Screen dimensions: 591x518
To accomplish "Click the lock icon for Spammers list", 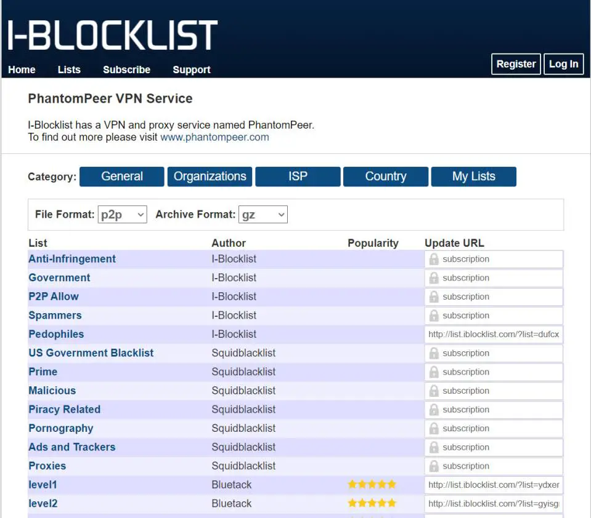I will coord(434,316).
